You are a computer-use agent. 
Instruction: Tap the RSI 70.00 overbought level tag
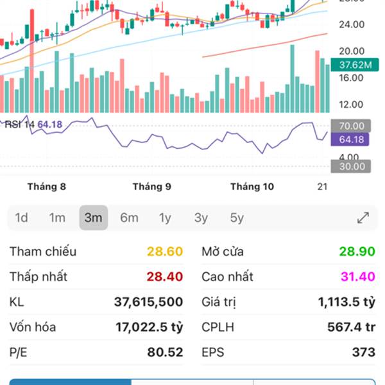click(x=351, y=126)
